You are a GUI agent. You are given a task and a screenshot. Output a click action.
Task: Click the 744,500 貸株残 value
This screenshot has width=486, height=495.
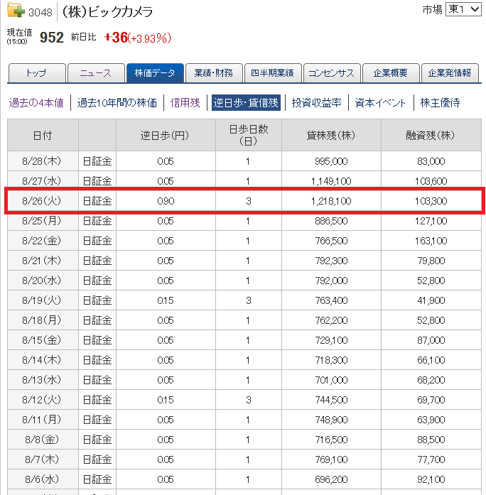[331, 400]
